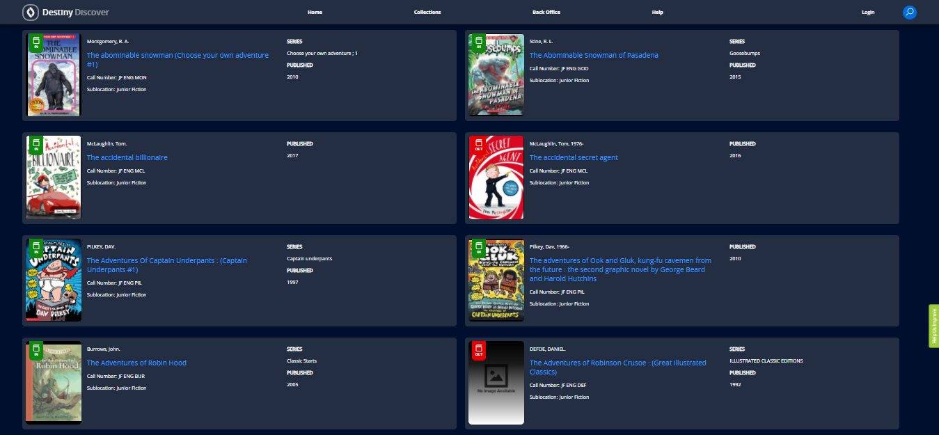The height and width of the screenshot is (435, 939).
Task: Click the Robin Hood book cover
Action: coord(54,382)
